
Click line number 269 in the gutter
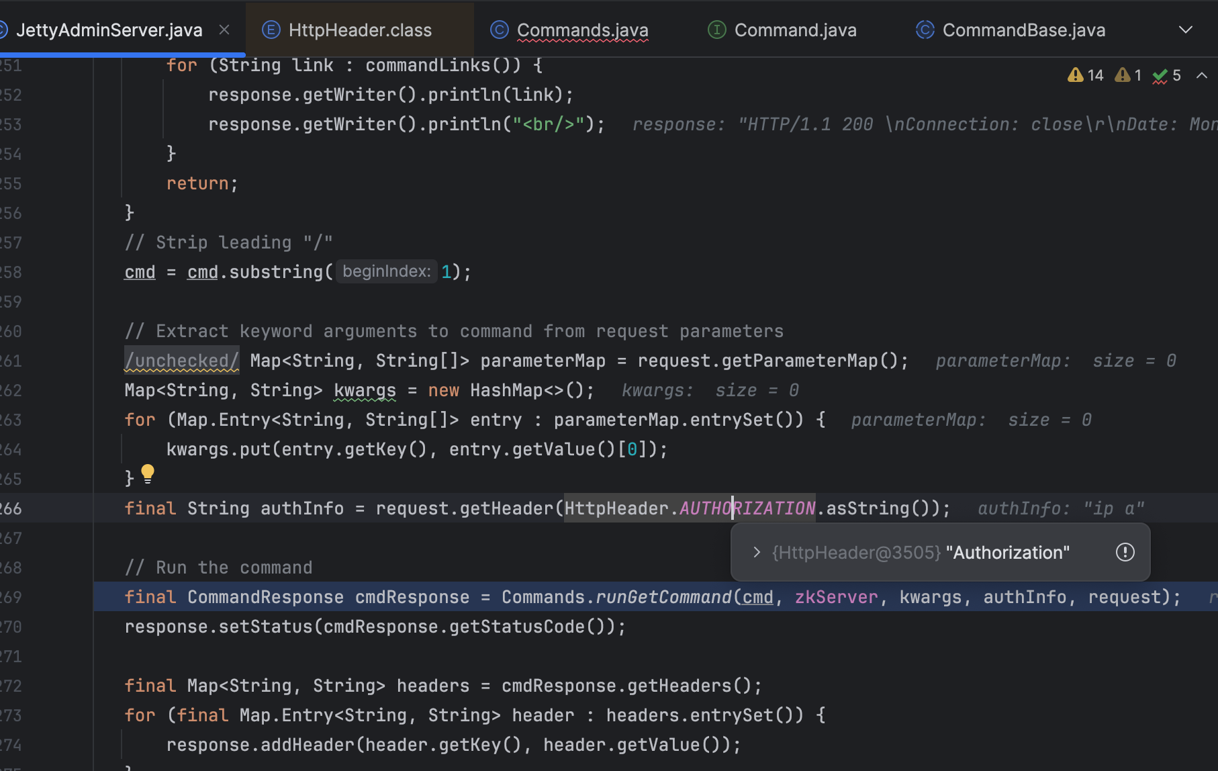11,597
